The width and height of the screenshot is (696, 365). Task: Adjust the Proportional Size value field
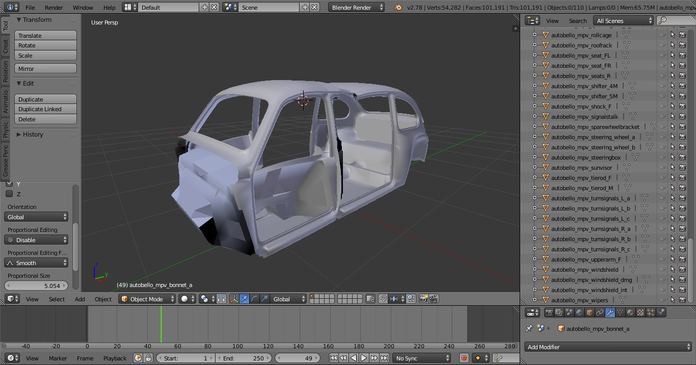pos(36,286)
